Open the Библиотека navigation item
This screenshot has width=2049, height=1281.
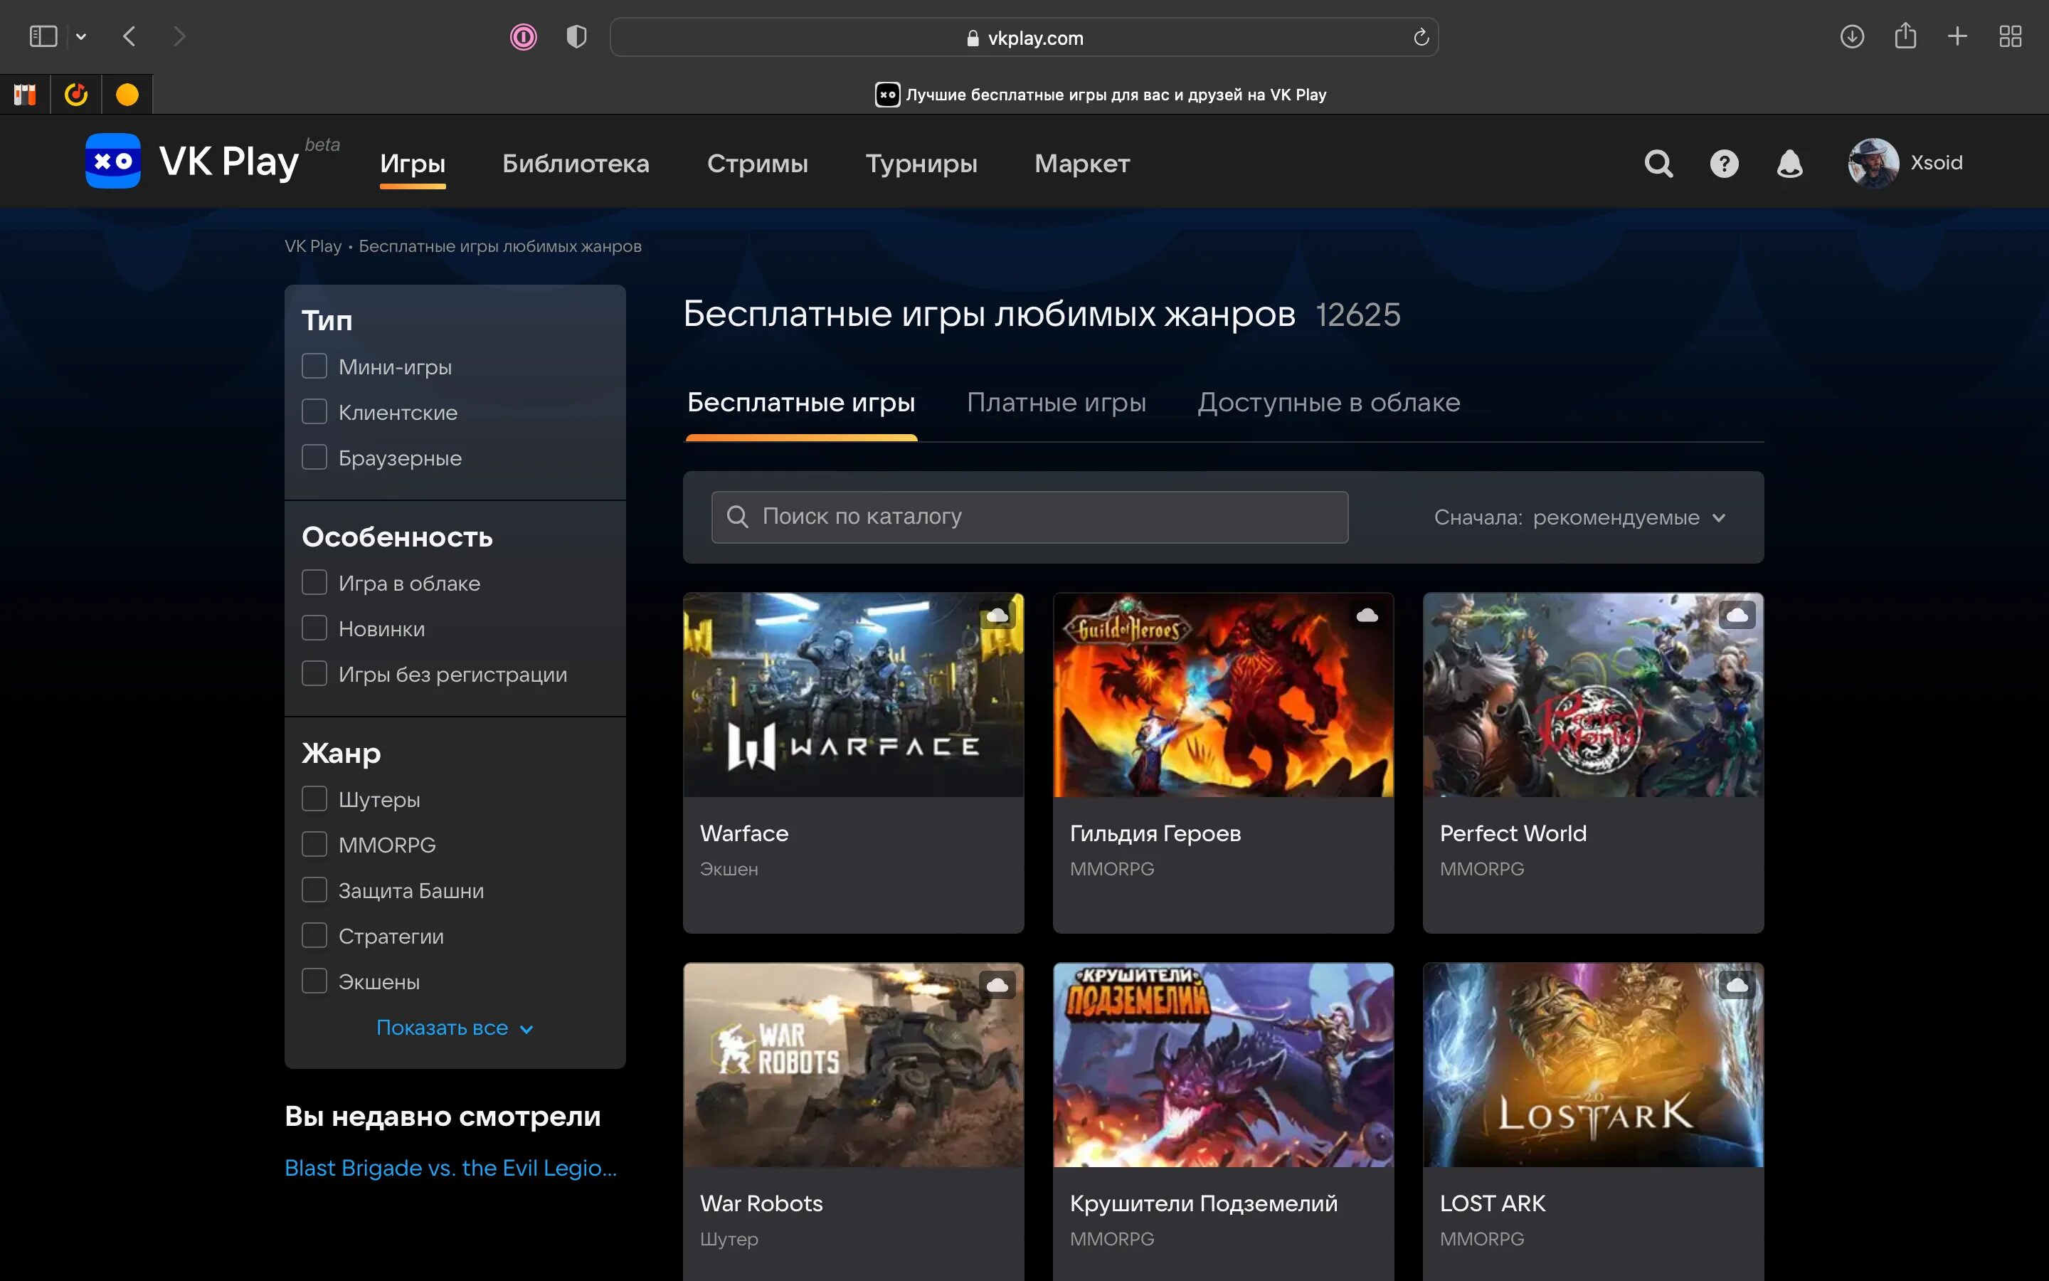(x=576, y=164)
